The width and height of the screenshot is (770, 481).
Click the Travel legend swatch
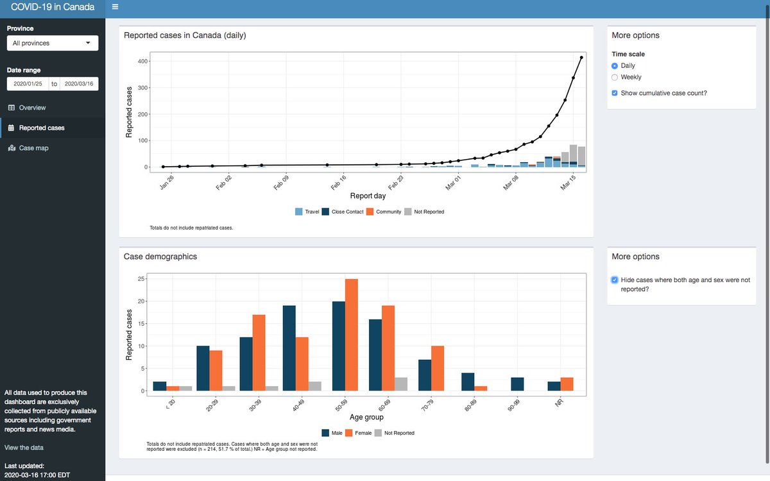[299, 212]
